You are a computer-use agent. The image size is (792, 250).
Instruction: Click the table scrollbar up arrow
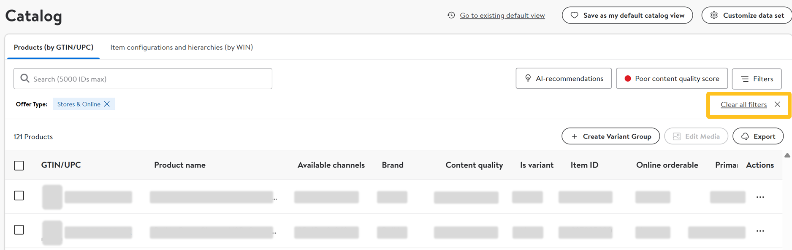tap(787, 156)
